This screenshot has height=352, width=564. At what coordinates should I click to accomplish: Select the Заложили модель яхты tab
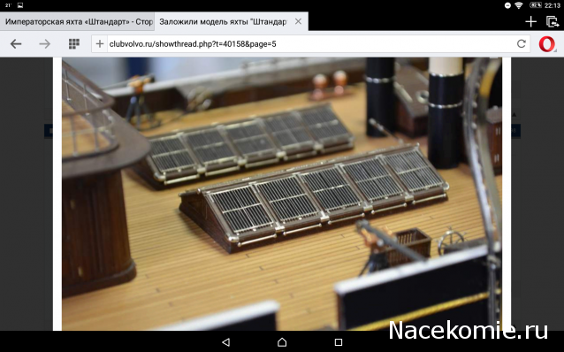223,21
